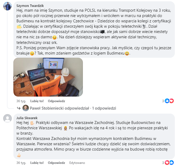Like Julia's comment with Lubię to!
Viewport: 177px width, 166px height.
pos(37,163)
